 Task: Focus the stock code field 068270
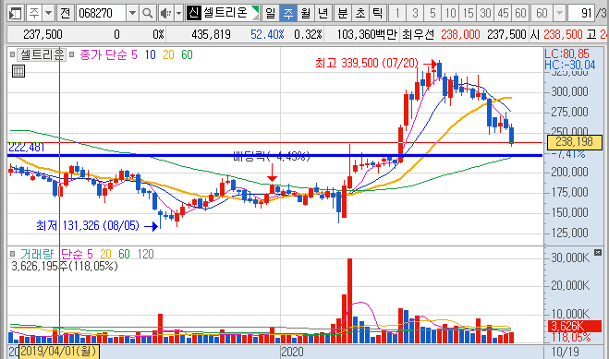pyautogui.click(x=101, y=13)
